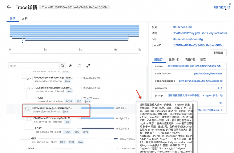Click the 事件配置 button
The height and width of the screenshot is (153, 234).
(218, 53)
